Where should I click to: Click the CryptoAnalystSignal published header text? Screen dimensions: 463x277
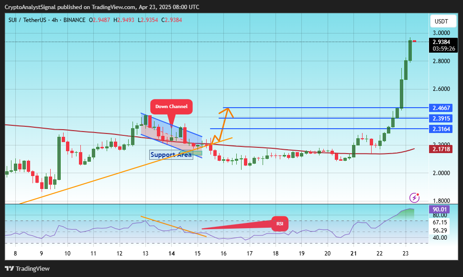click(102, 7)
